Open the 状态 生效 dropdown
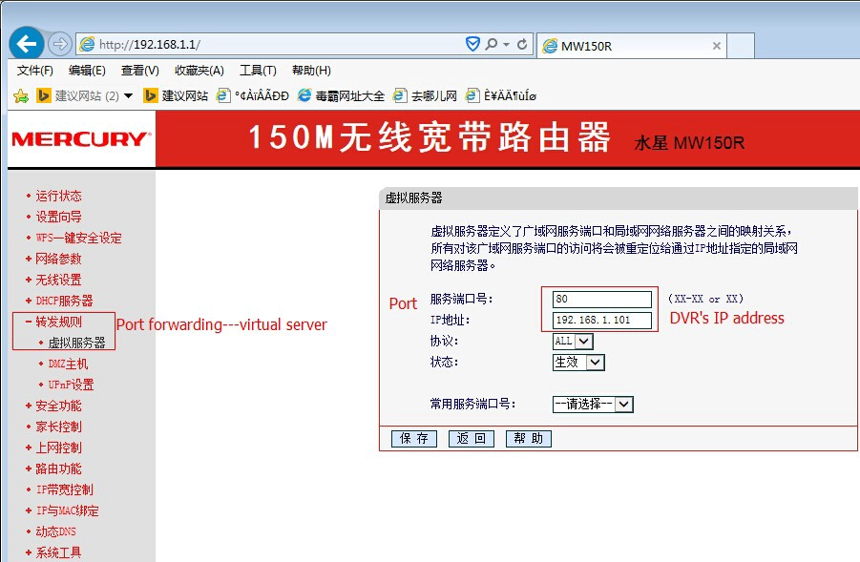 [578, 362]
